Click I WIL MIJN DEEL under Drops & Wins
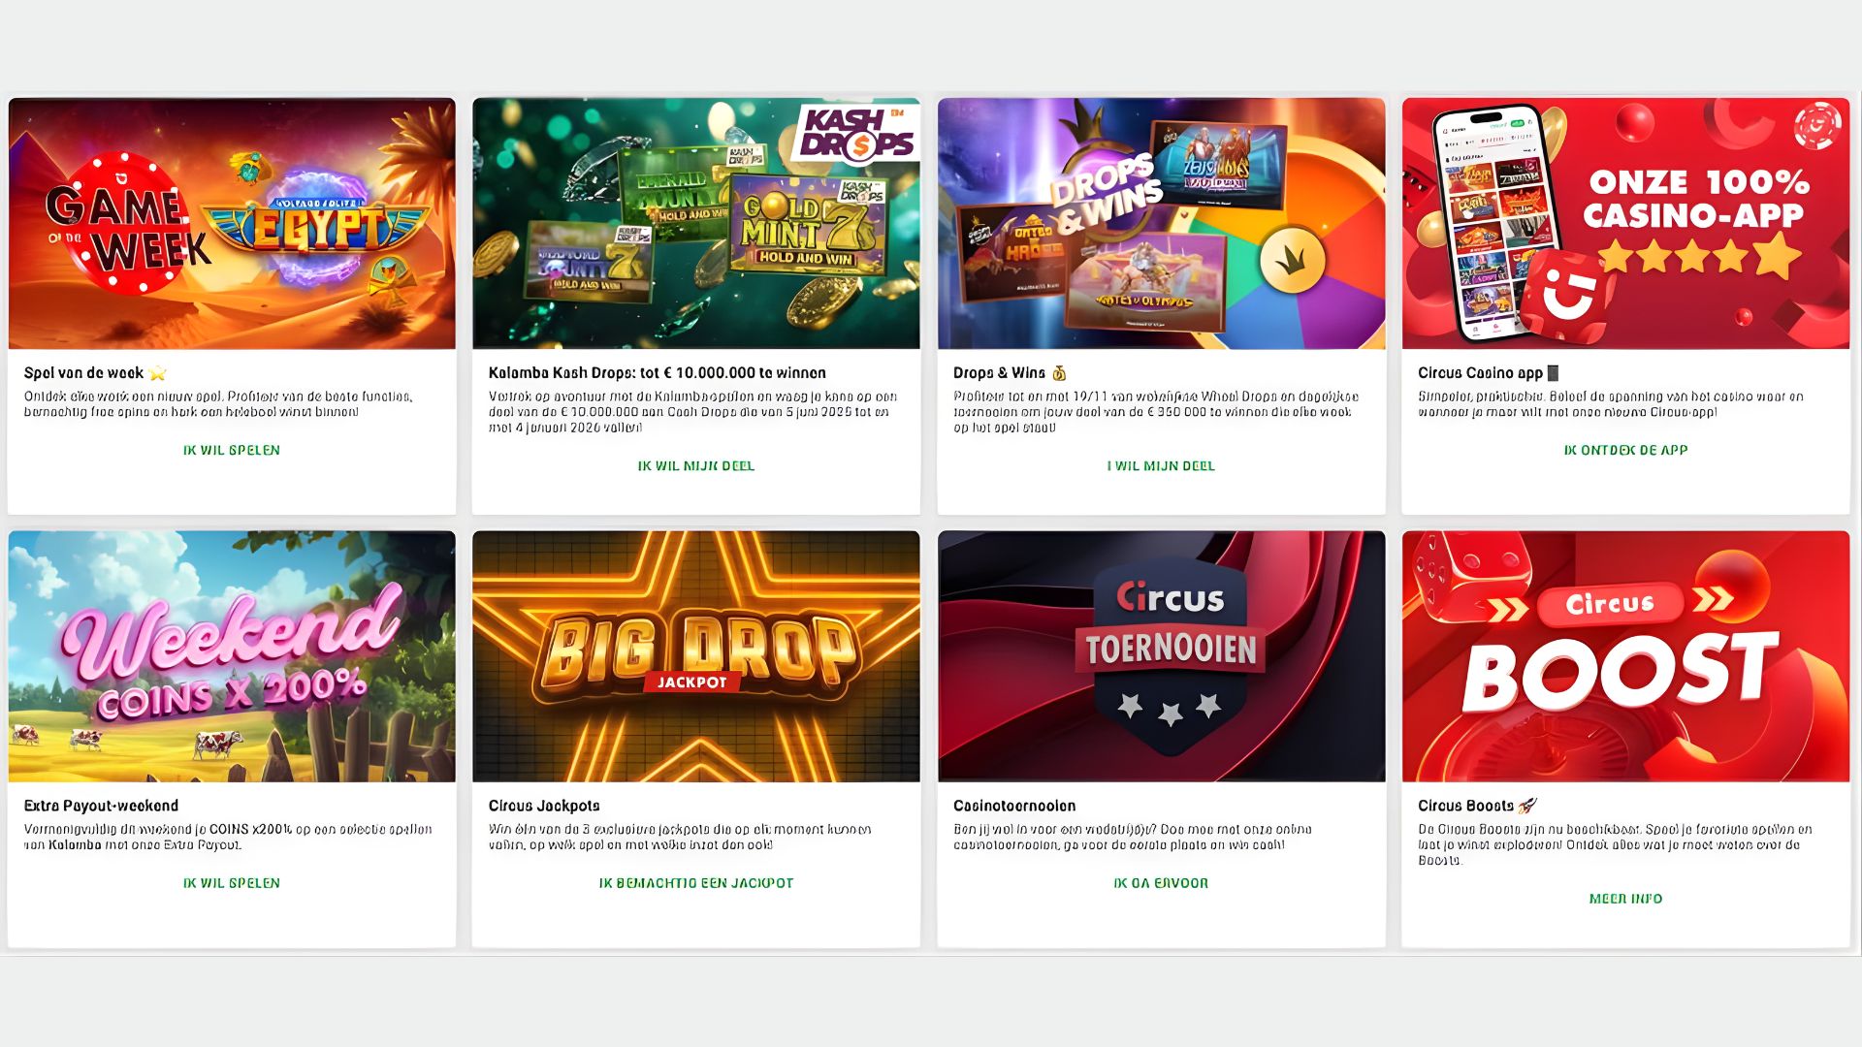The image size is (1862, 1047). pyautogui.click(x=1161, y=465)
